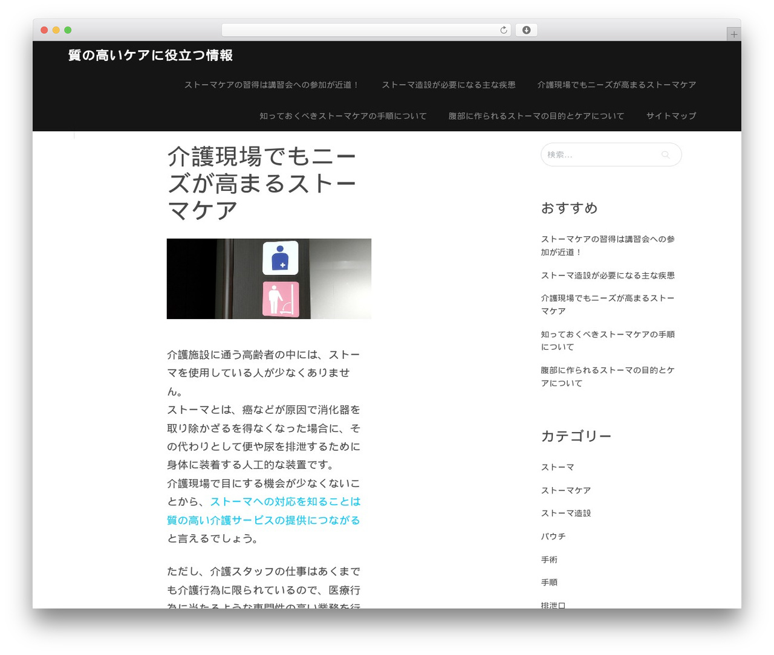The image size is (774, 655).
Task: Select category 手順
Action: [x=549, y=582]
